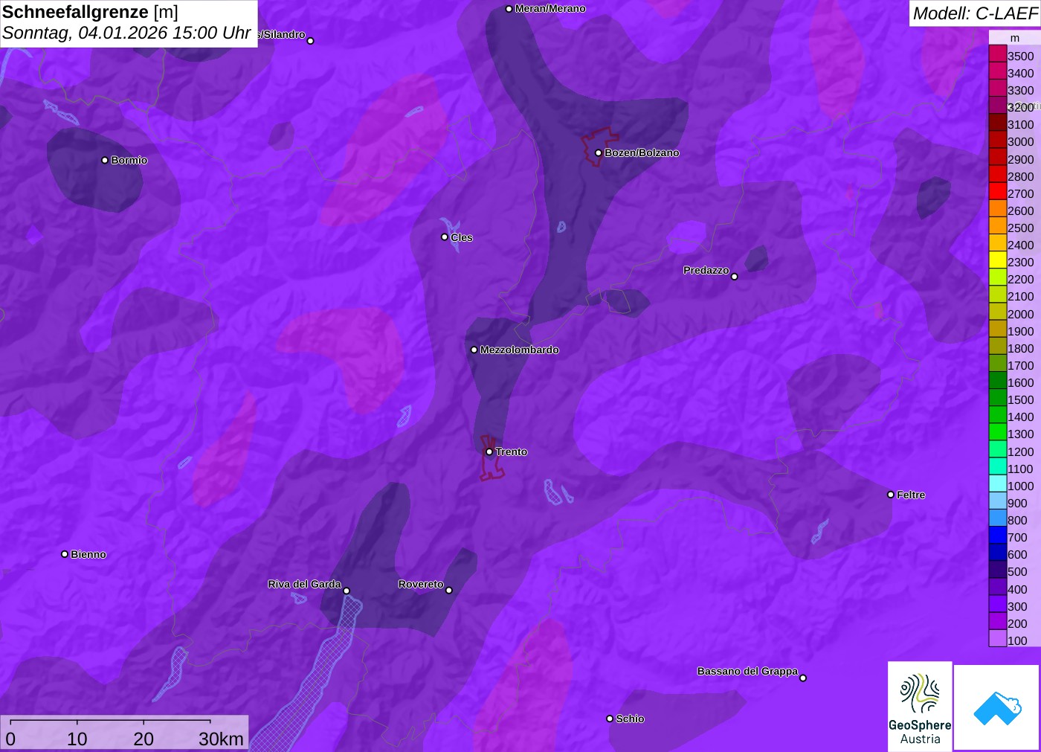This screenshot has height=752, width=1041.
Task: Pick the 3000 m dark red legend swatch
Action: click(997, 140)
